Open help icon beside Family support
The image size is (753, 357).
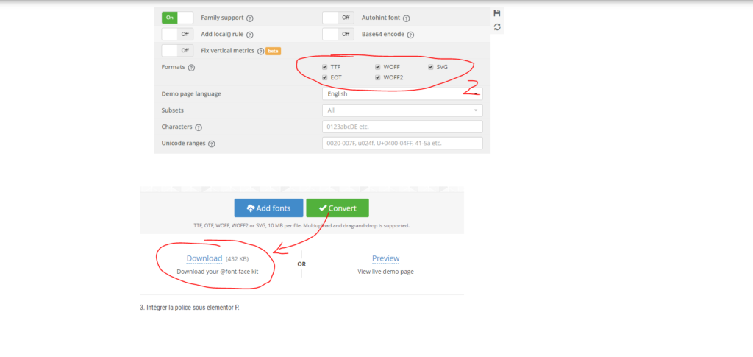click(250, 18)
